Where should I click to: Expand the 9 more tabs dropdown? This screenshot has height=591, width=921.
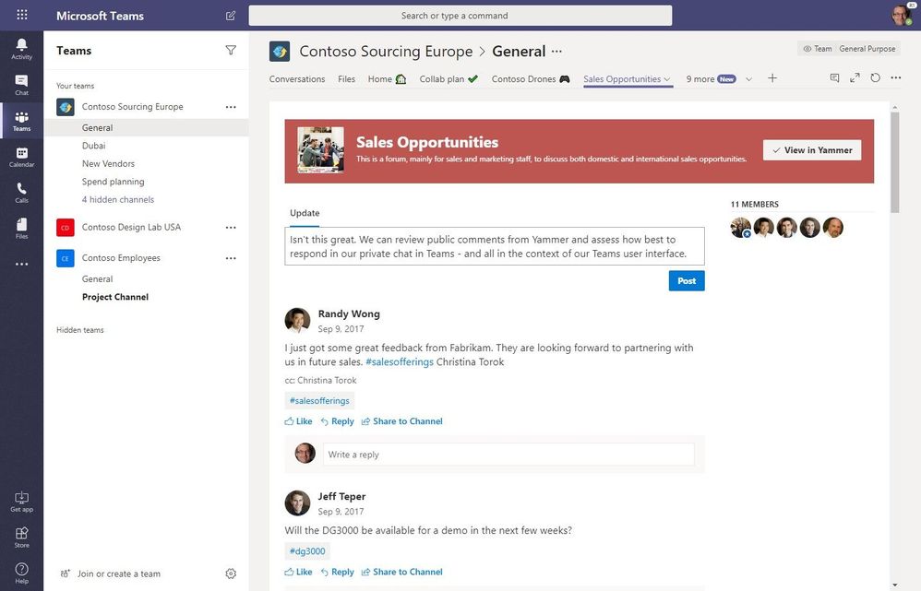coord(748,79)
